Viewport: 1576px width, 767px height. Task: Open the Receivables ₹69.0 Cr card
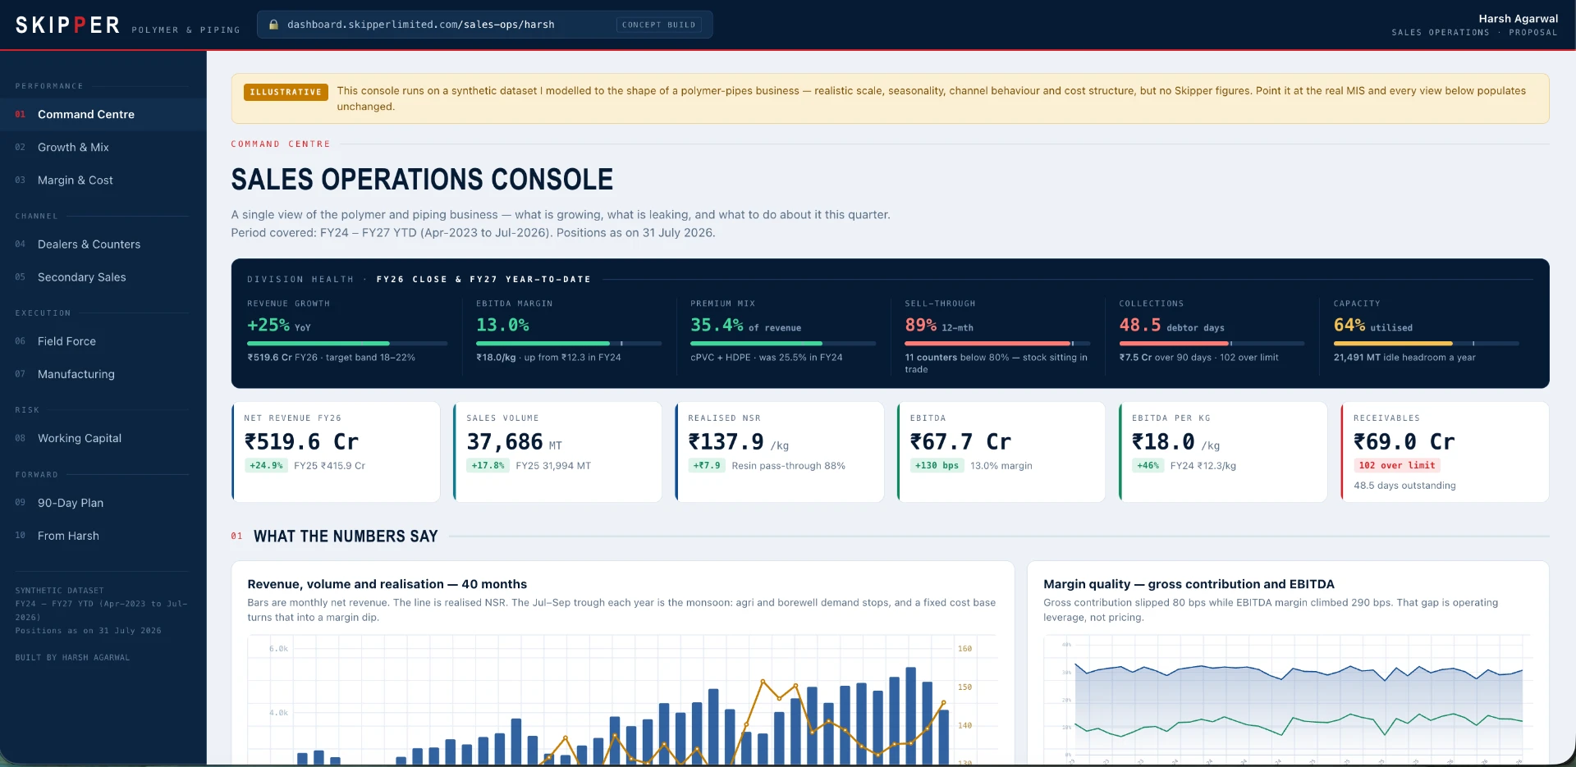pos(1445,452)
